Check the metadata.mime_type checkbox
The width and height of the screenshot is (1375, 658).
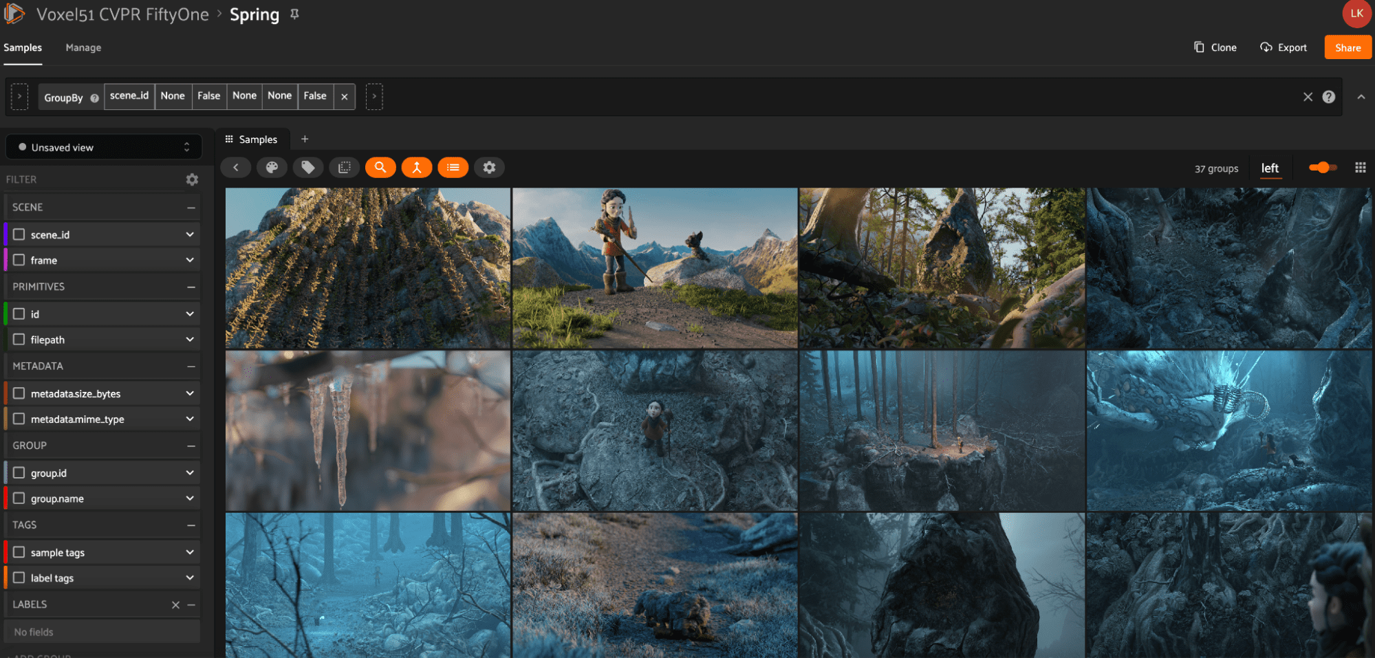click(x=19, y=419)
